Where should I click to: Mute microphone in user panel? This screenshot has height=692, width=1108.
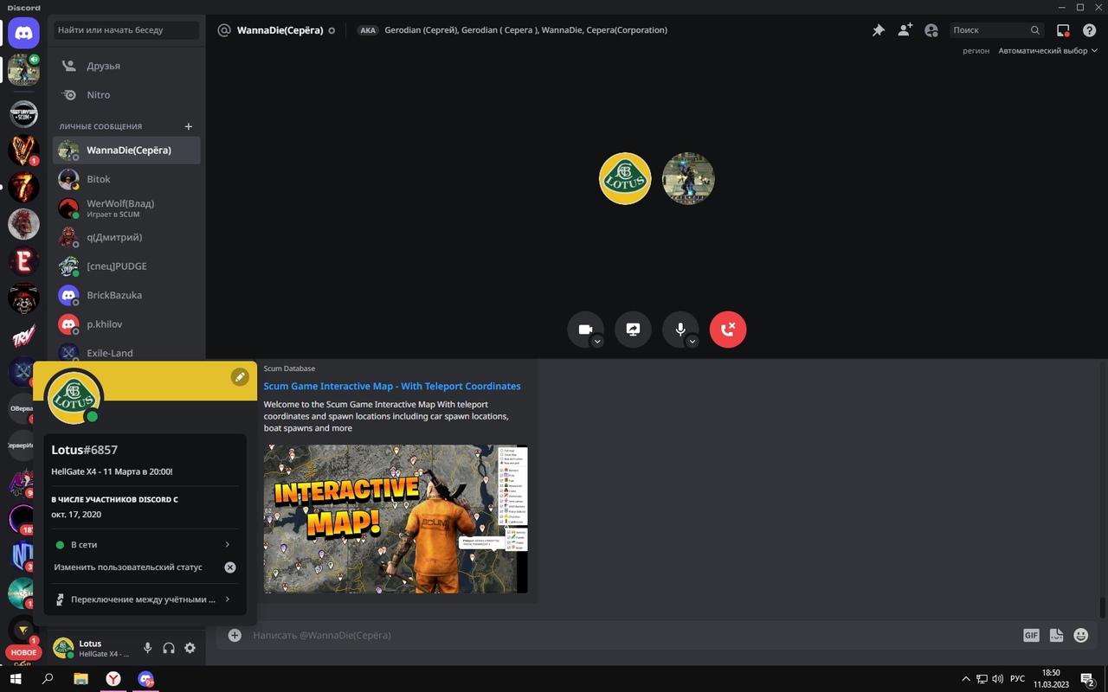click(x=147, y=648)
